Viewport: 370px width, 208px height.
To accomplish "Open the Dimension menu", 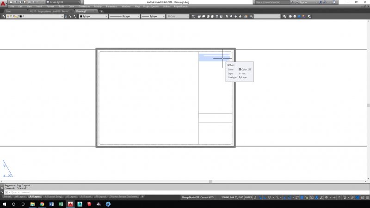I will click(x=84, y=7).
